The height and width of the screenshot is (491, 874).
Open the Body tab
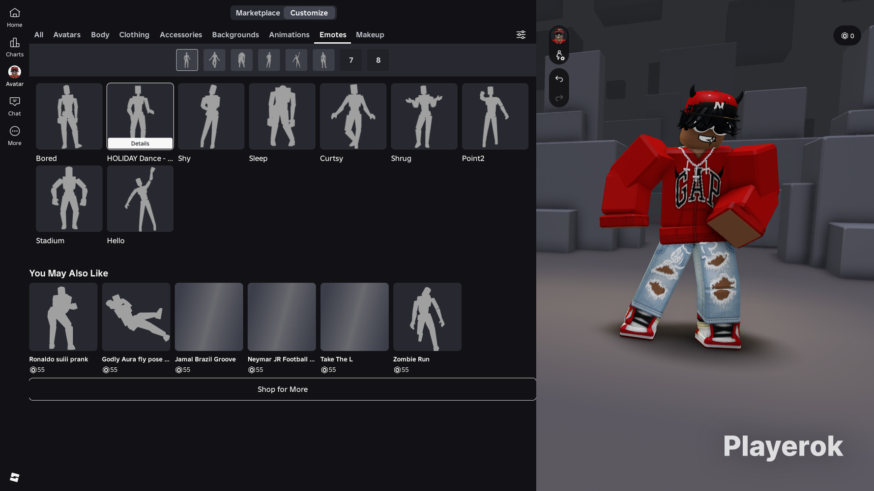[100, 35]
